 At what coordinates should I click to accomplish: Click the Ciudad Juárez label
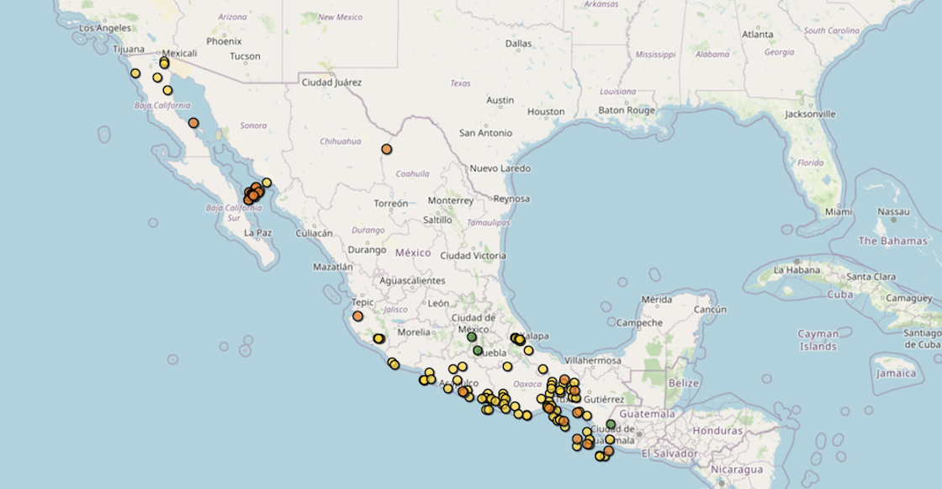tap(331, 82)
